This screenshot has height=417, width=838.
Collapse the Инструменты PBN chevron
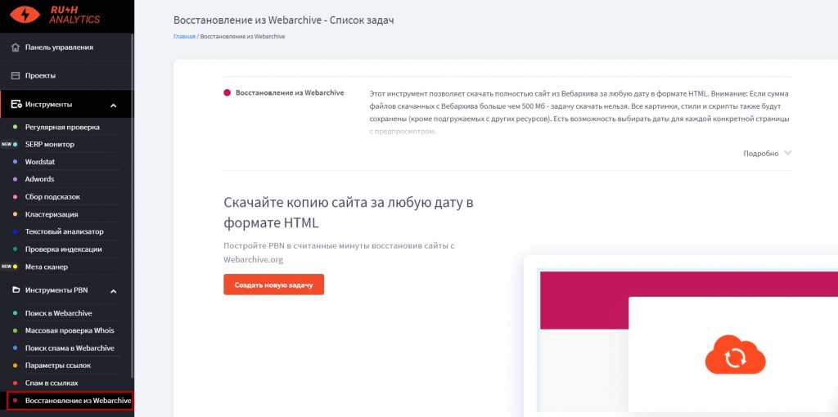pos(113,291)
